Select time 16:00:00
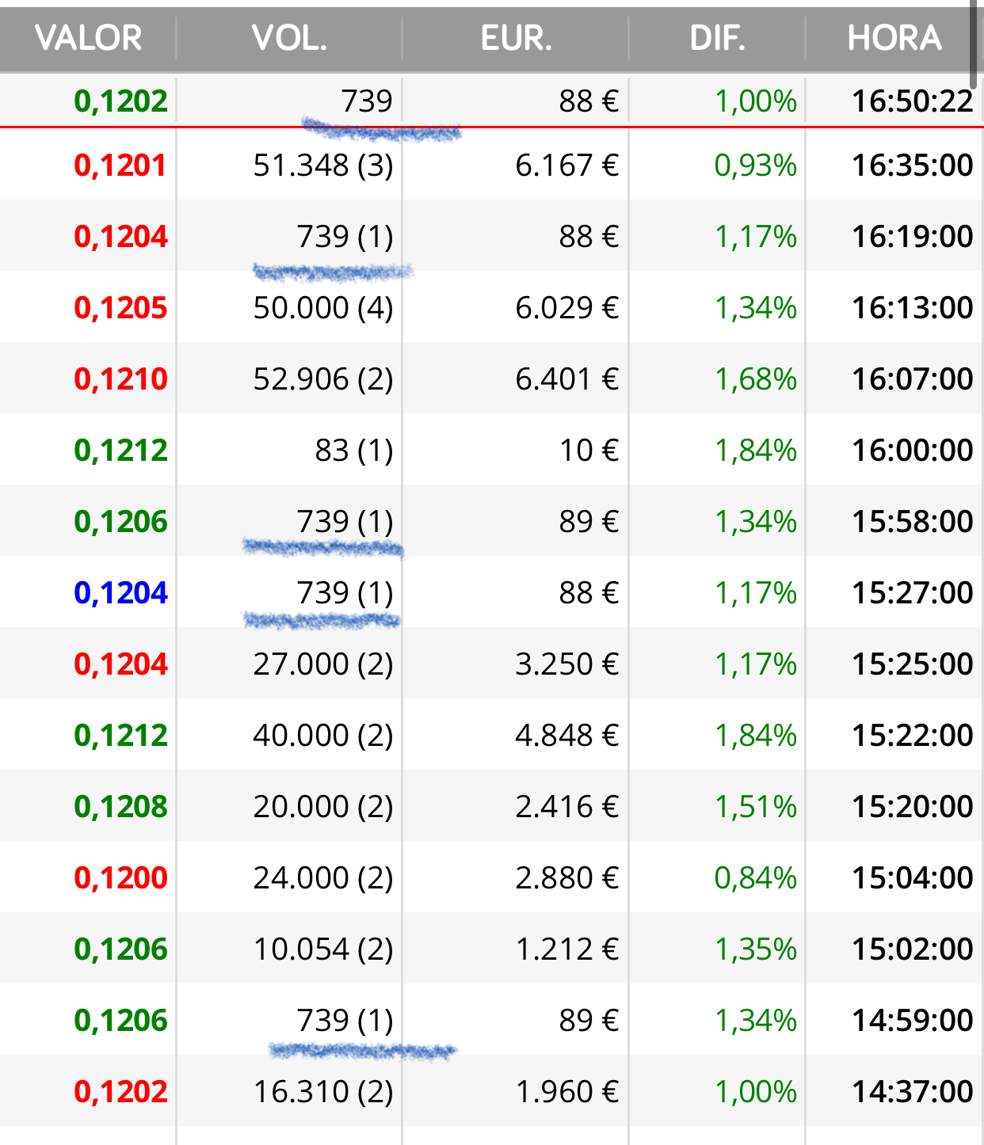Screen dimensions: 984x1145 [913, 451]
